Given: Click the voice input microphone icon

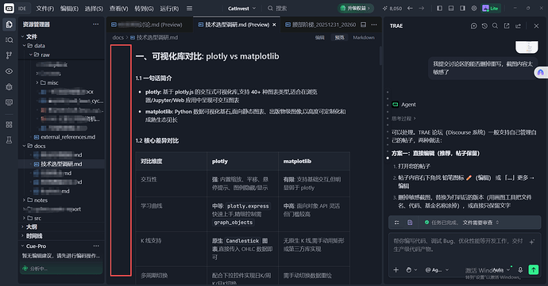Looking at the screenshot, I should pyautogui.click(x=520, y=269).
